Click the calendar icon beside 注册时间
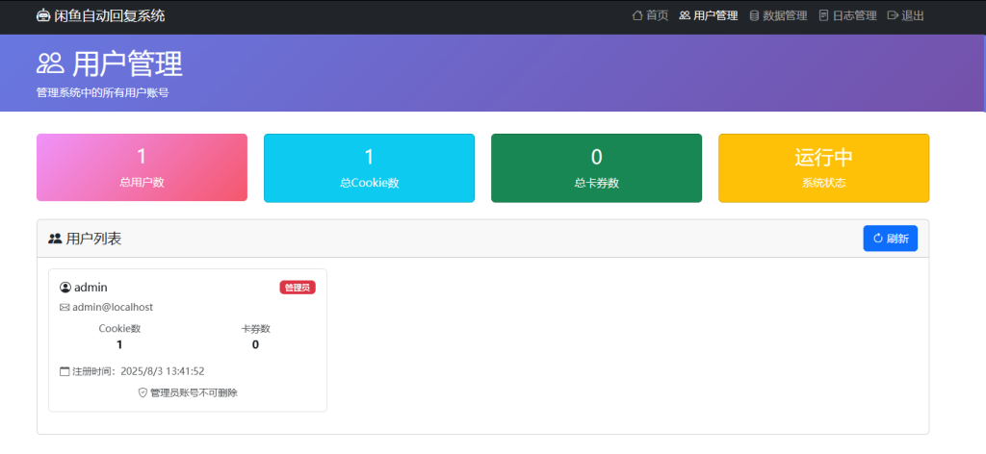The width and height of the screenshot is (986, 454). 65,371
